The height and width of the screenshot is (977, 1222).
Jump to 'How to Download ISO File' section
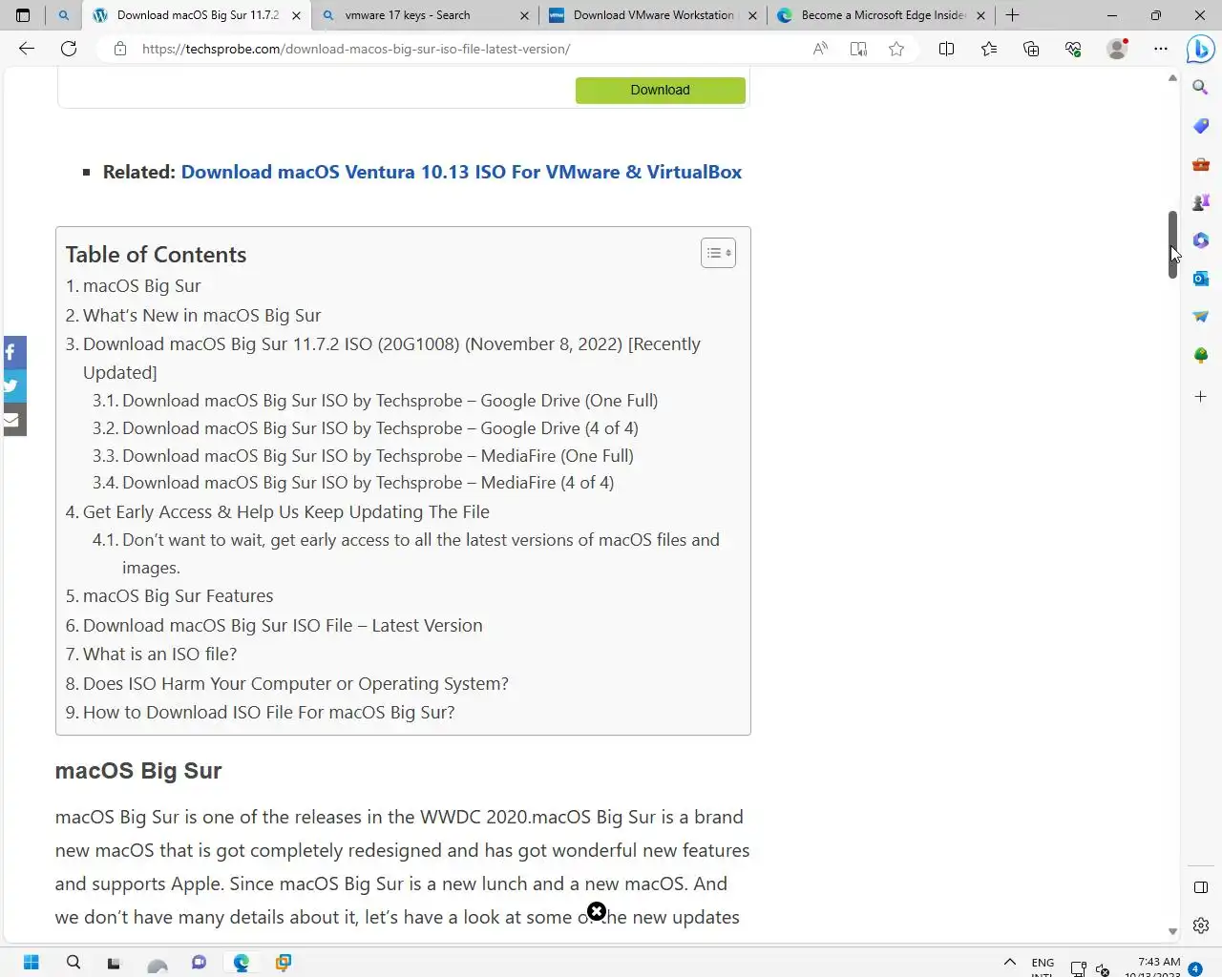(x=268, y=713)
